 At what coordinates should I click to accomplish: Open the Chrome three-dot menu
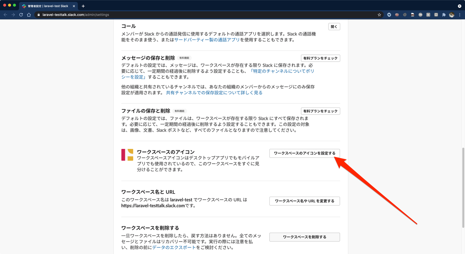point(460,15)
